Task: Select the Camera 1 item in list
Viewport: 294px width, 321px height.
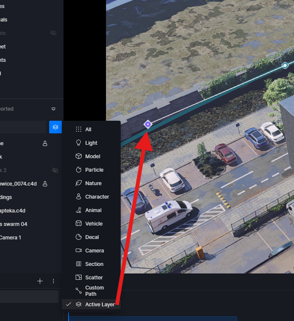Action: pos(10,238)
